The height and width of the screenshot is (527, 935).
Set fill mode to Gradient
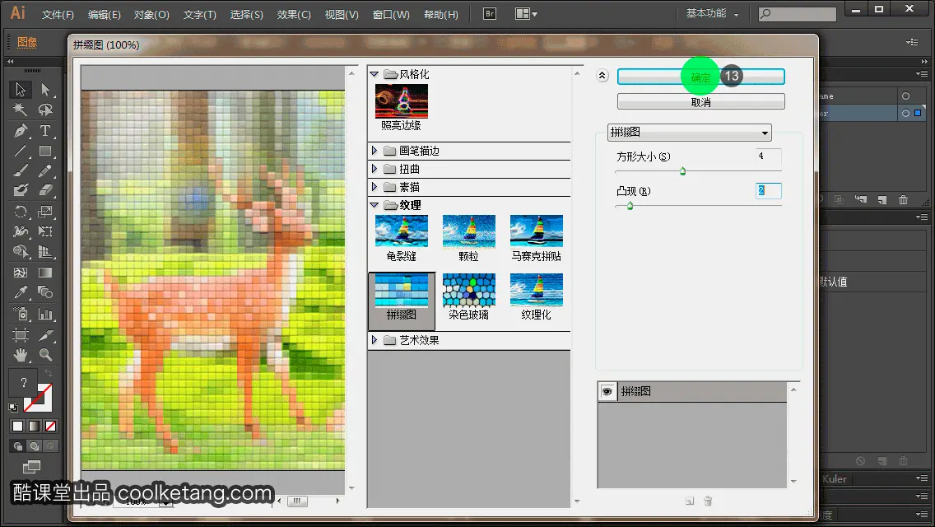tap(34, 427)
